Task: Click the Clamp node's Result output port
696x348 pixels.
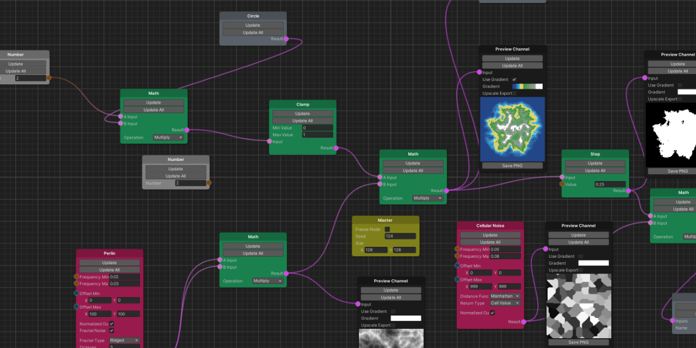Action: pos(336,148)
